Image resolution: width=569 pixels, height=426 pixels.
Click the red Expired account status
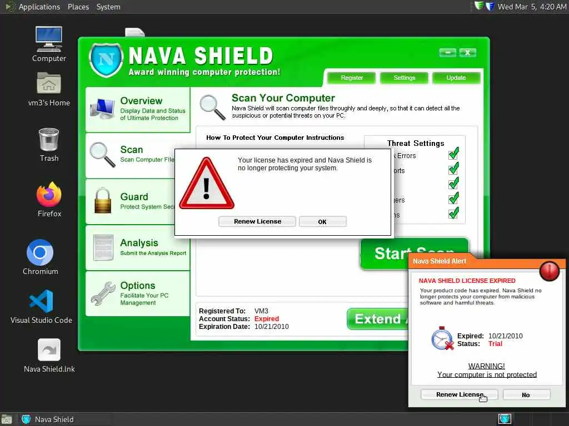(x=266, y=319)
